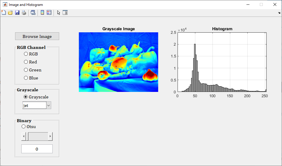Select the Green channel radio button
The width and height of the screenshot is (282, 166).
click(x=26, y=70)
